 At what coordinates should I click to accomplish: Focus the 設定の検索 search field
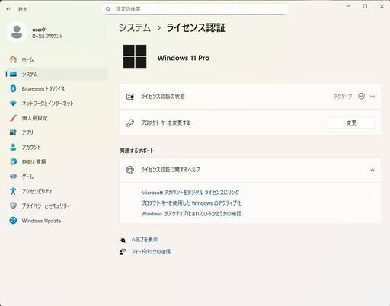(x=196, y=9)
